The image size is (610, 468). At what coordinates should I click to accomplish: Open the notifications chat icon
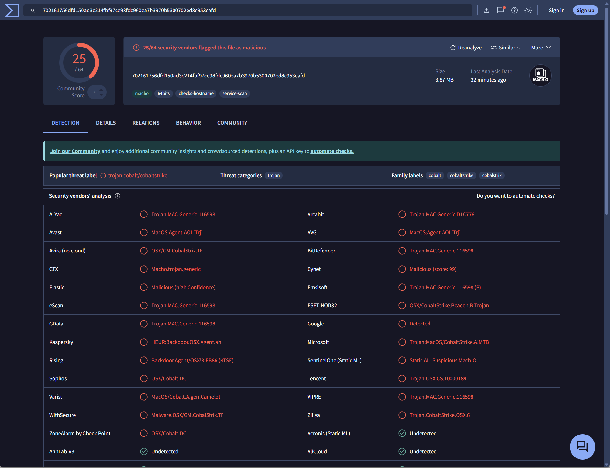click(x=501, y=10)
